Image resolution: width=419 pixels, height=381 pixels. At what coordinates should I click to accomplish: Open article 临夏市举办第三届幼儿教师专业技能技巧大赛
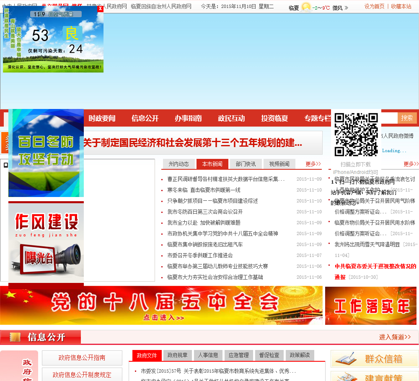217,266
